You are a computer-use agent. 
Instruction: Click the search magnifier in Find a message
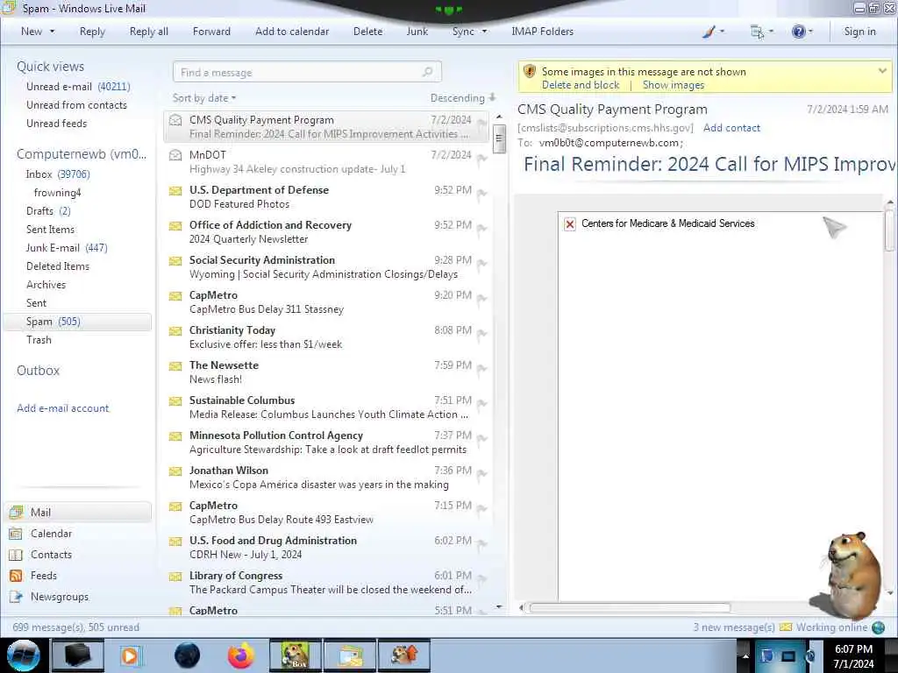[427, 72]
